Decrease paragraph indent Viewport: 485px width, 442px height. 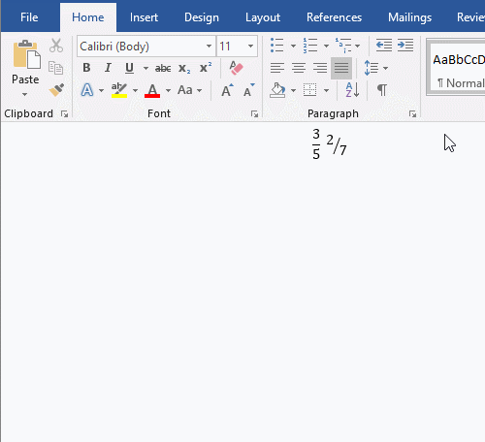coord(384,46)
